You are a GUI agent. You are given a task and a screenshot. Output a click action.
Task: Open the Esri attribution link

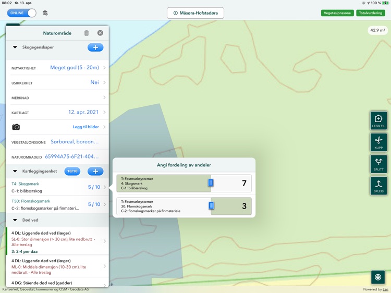[x=385, y=289]
